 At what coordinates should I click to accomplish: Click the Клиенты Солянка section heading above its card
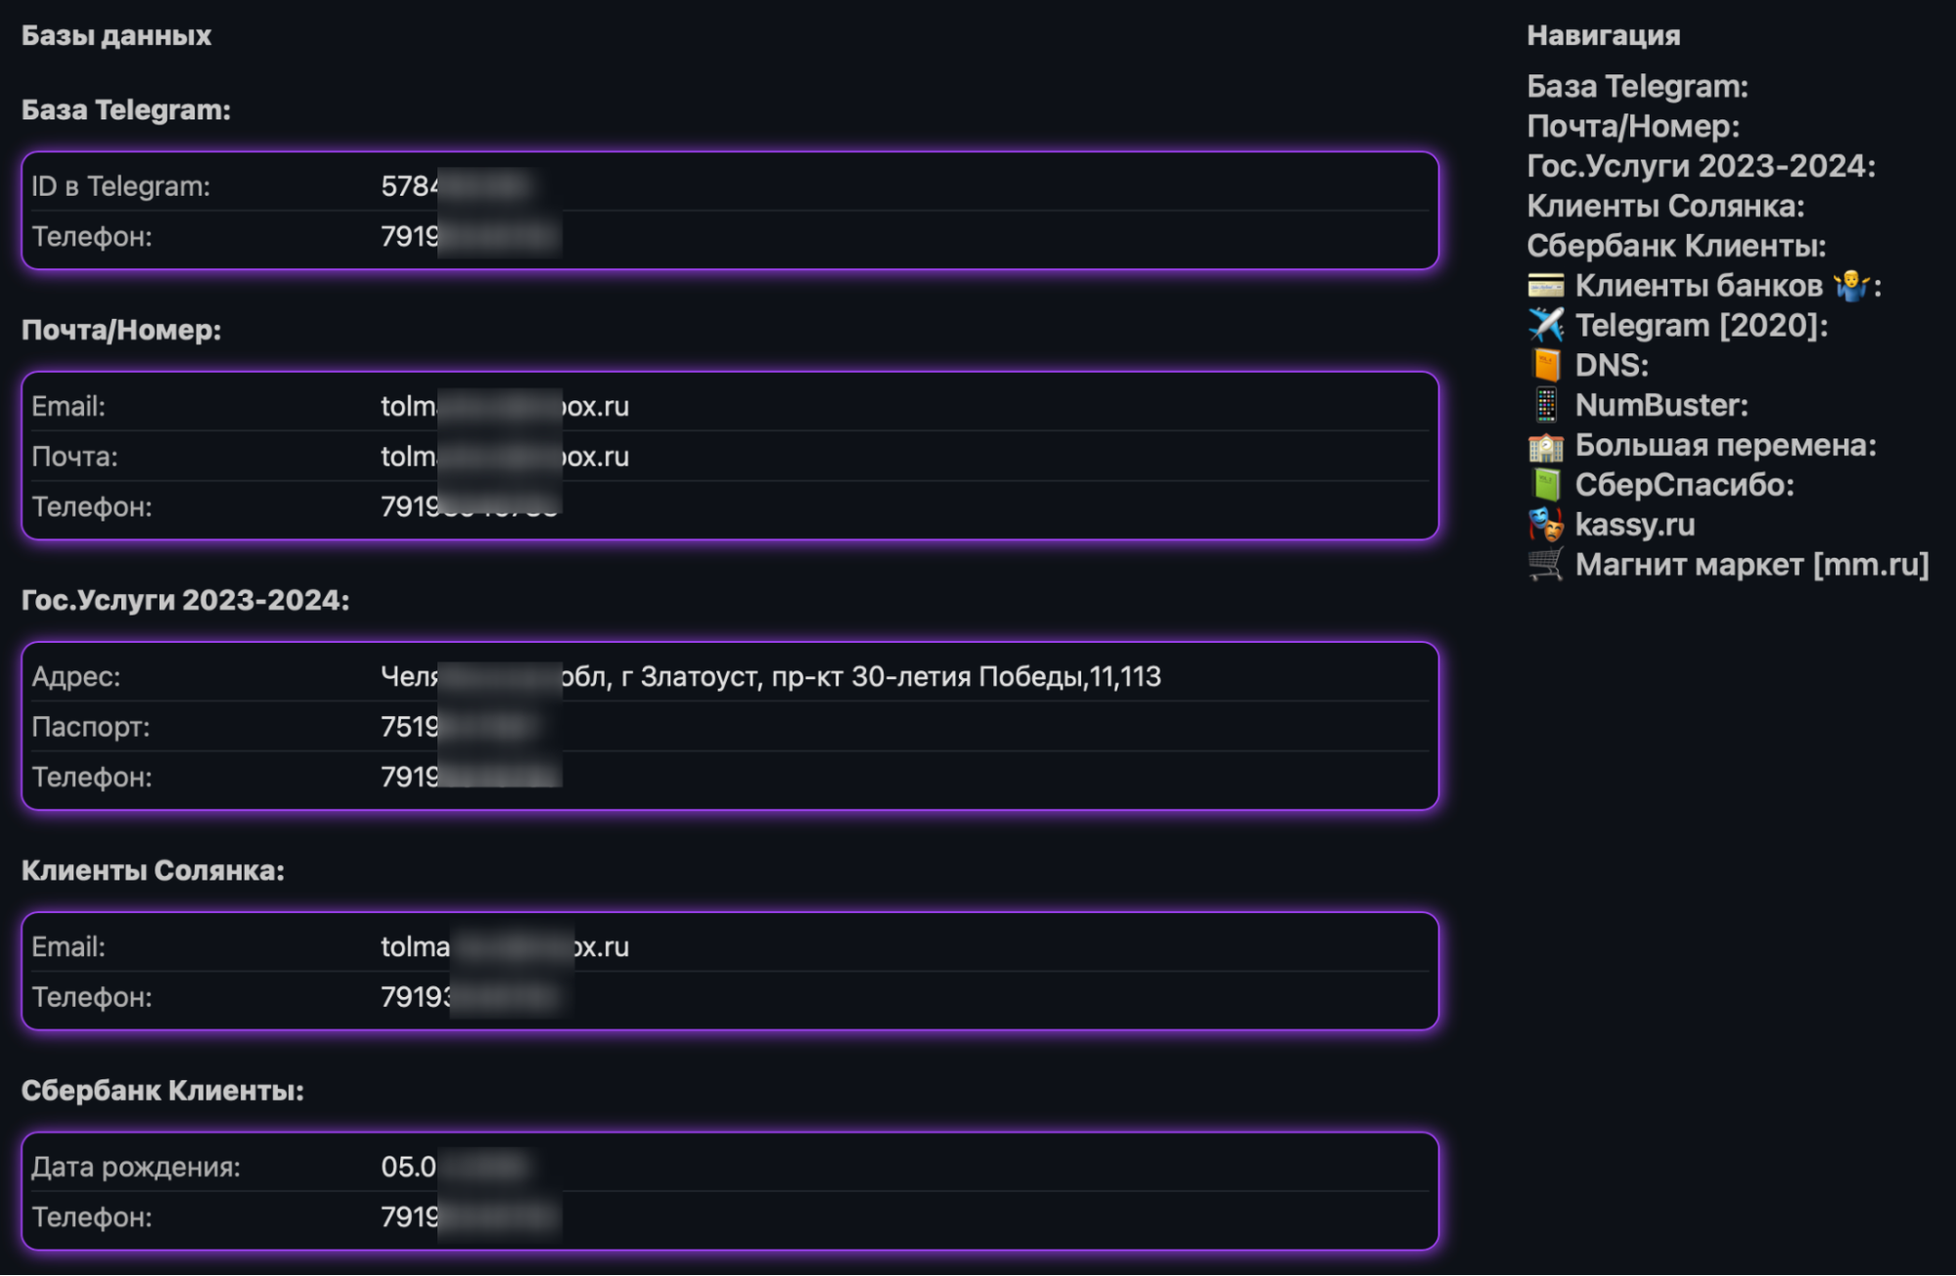pyautogui.click(x=153, y=871)
